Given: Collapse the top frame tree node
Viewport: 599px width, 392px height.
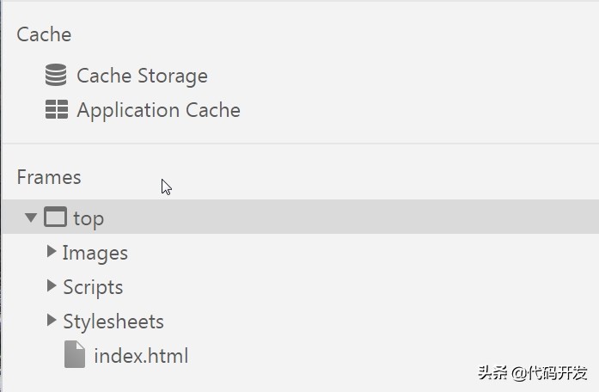Looking at the screenshot, I should [31, 217].
